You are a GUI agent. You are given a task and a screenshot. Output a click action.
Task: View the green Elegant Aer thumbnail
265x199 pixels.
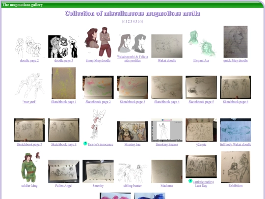(x=201, y=44)
